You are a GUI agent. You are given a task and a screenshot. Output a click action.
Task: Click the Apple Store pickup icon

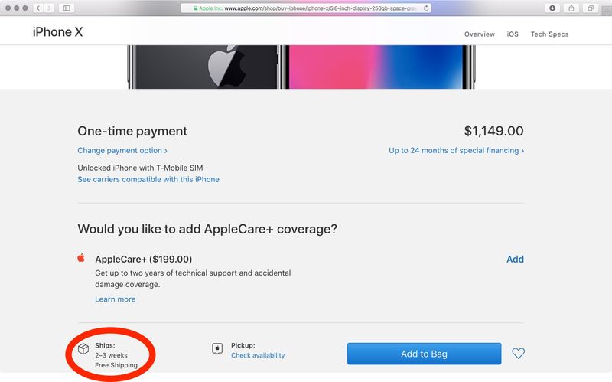217,348
